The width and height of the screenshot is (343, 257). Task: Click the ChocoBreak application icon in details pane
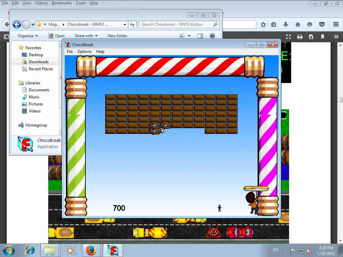click(x=25, y=144)
